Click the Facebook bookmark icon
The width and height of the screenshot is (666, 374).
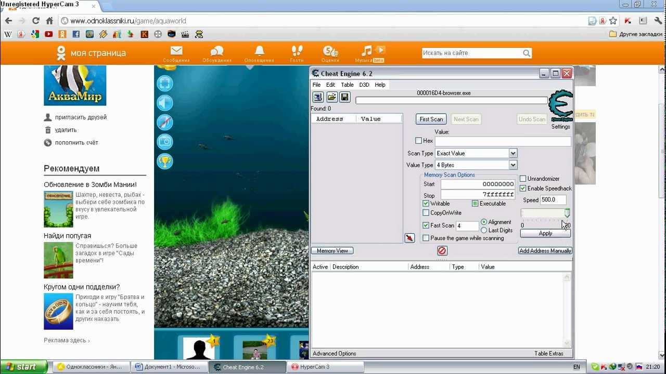[76, 34]
